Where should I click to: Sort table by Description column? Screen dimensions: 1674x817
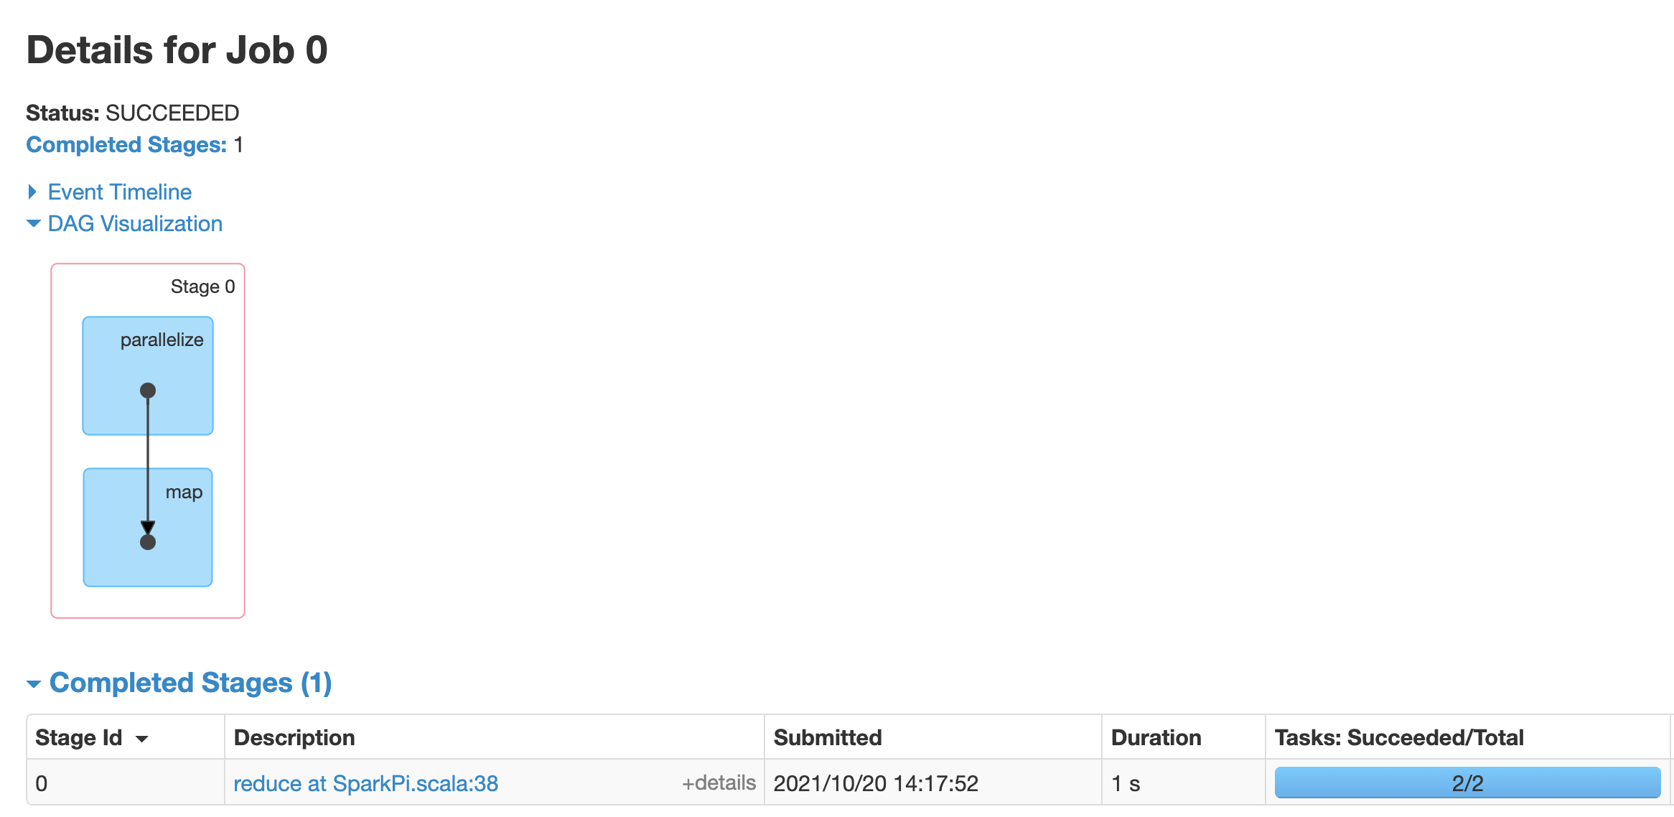point(294,737)
